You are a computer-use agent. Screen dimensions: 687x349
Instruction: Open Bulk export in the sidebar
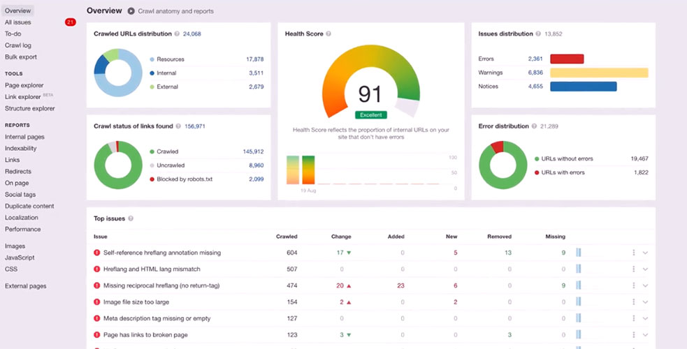click(21, 57)
